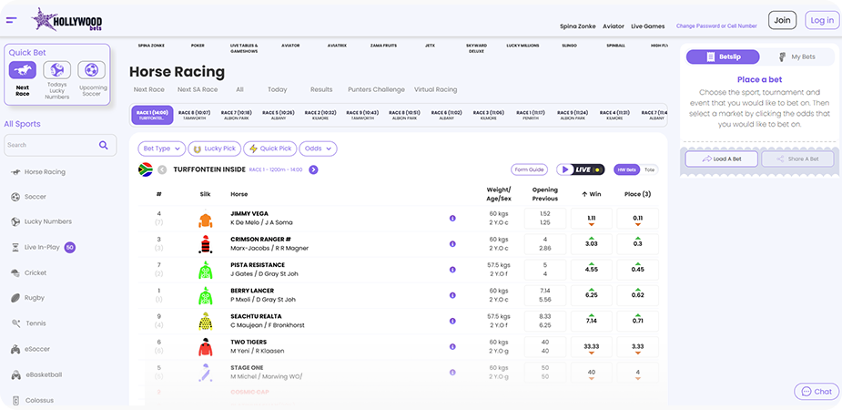Open the Chat widget
The image size is (842, 410).
[817, 392]
